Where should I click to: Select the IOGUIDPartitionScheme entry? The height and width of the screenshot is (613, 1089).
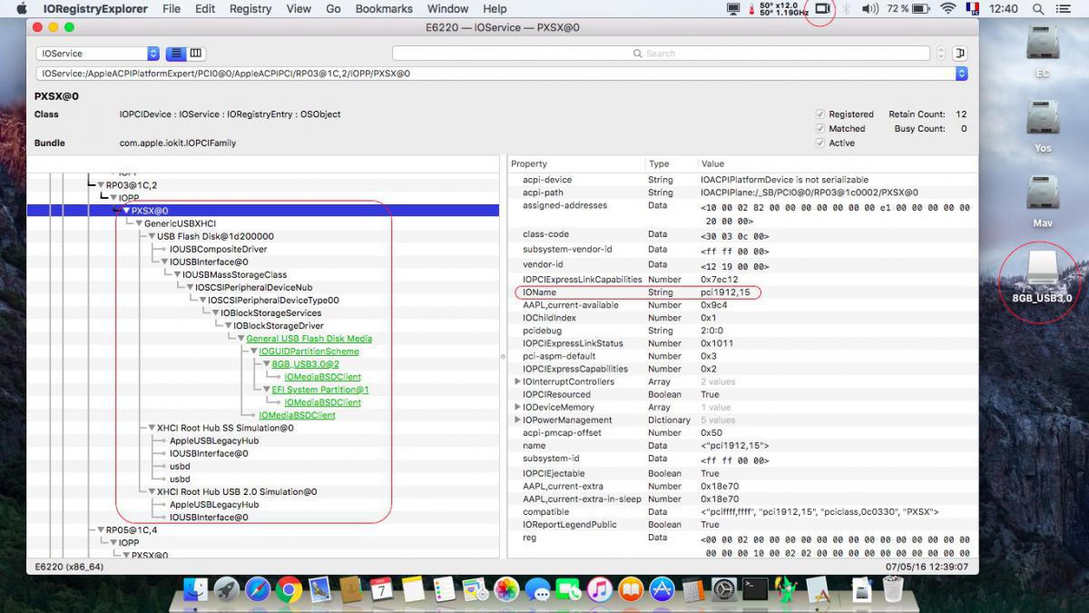coord(309,351)
